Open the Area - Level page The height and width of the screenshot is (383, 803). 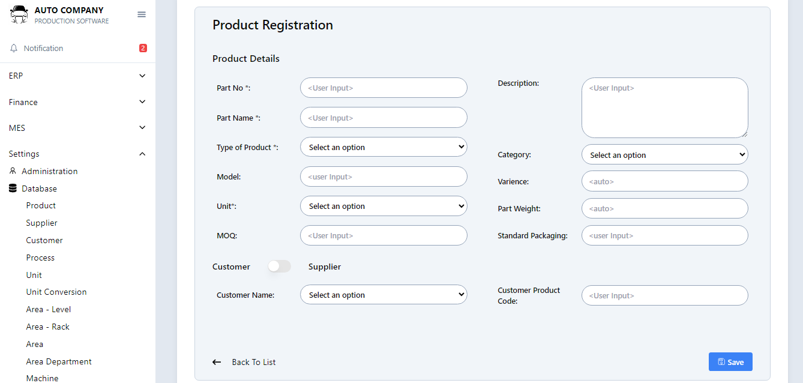49,309
